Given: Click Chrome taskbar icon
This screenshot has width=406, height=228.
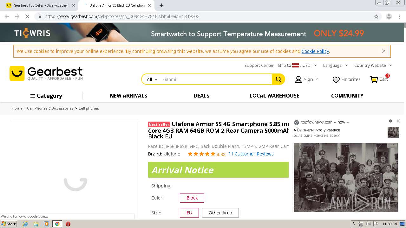Looking at the screenshot, I should click(x=57, y=224).
